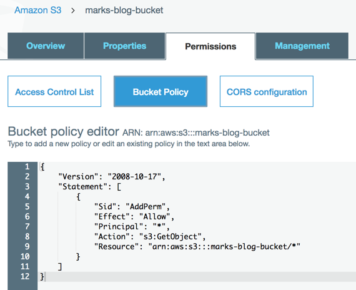Click the marks-blog-bucket breadcrumb text
Image resolution: width=356 pixels, height=290 pixels.
tap(124, 10)
